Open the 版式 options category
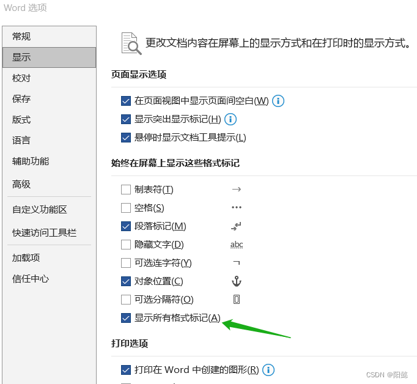The height and width of the screenshot is (384, 417). point(49,120)
